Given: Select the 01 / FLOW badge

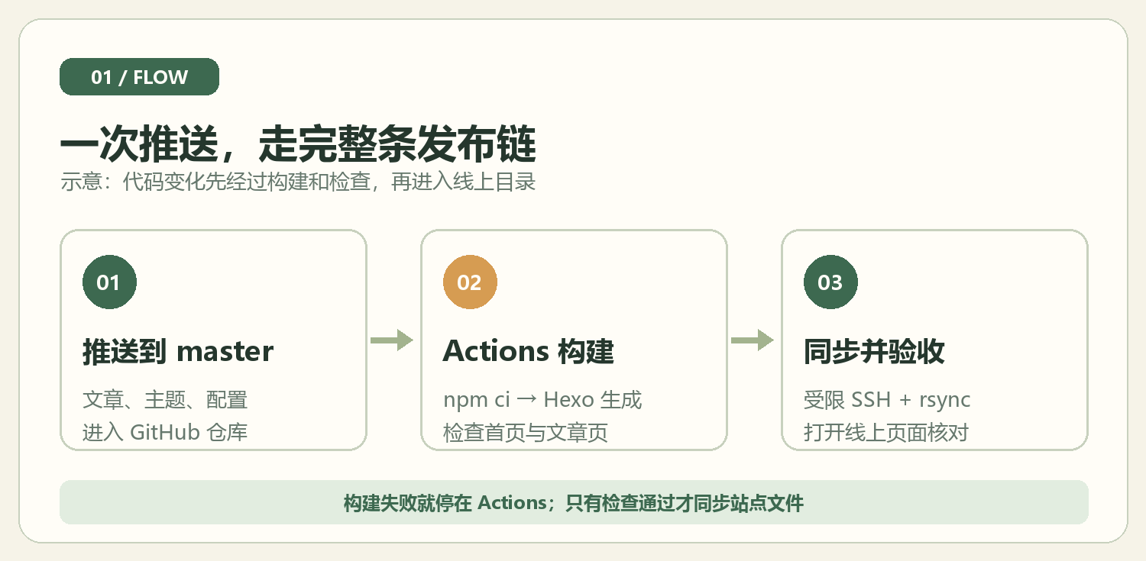Looking at the screenshot, I should click(139, 77).
